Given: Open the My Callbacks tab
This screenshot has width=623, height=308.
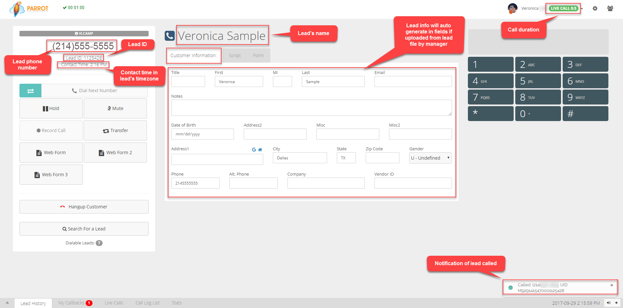Looking at the screenshot, I should (75, 303).
